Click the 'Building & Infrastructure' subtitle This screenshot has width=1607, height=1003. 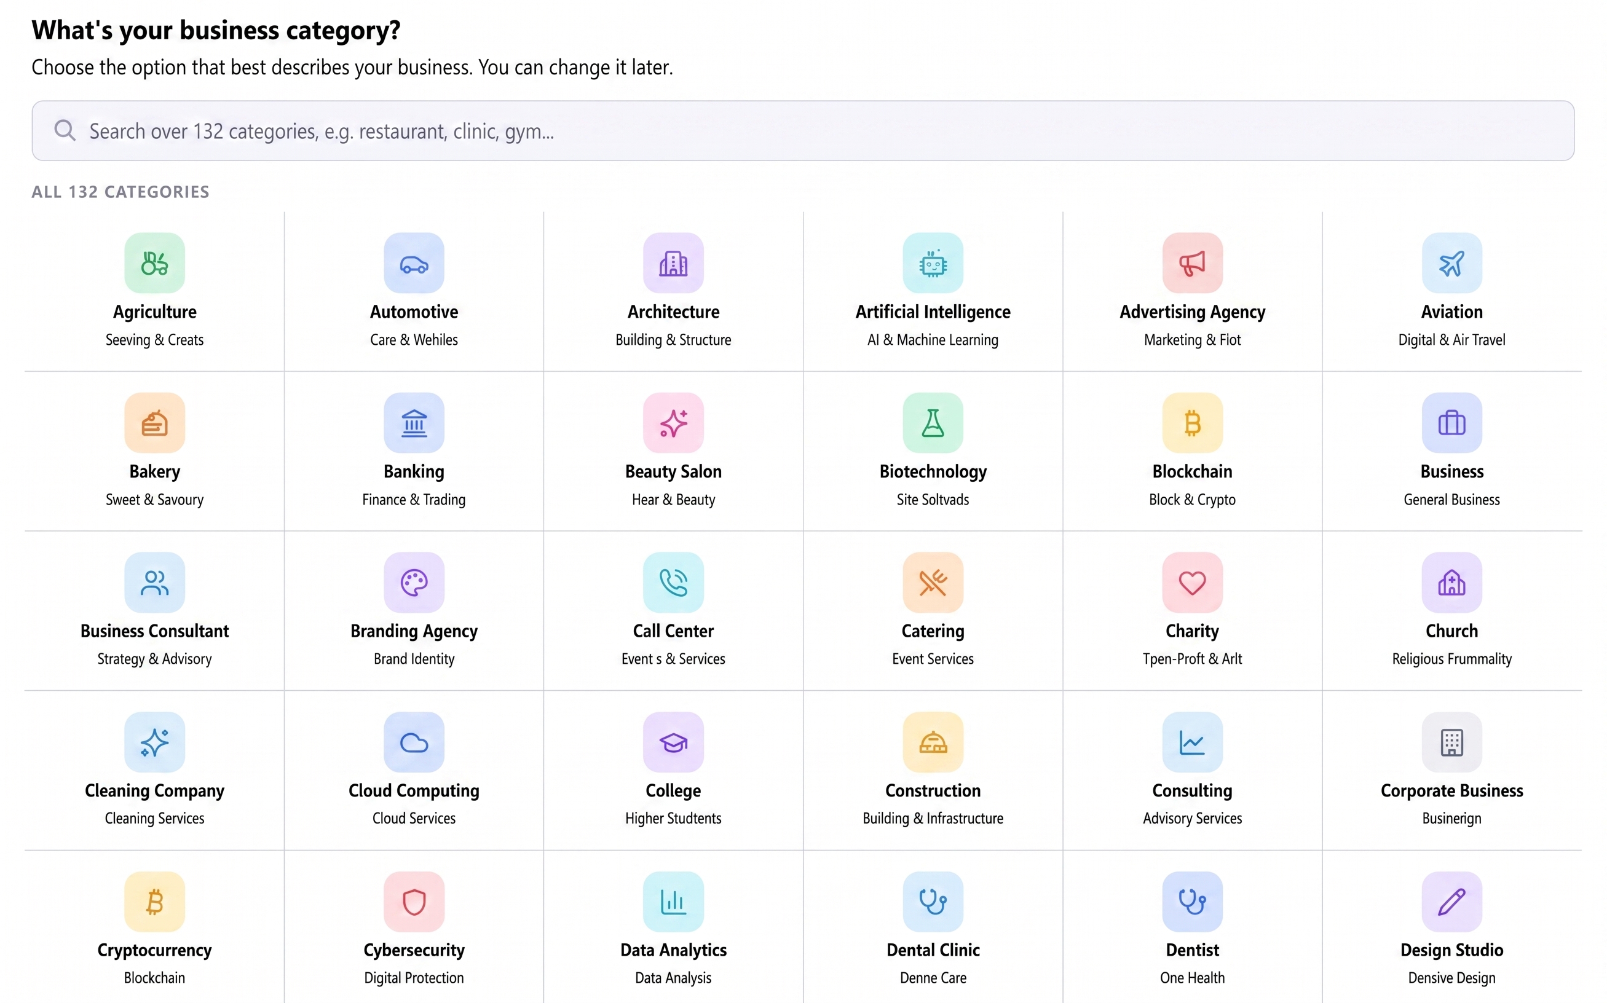coord(933,819)
